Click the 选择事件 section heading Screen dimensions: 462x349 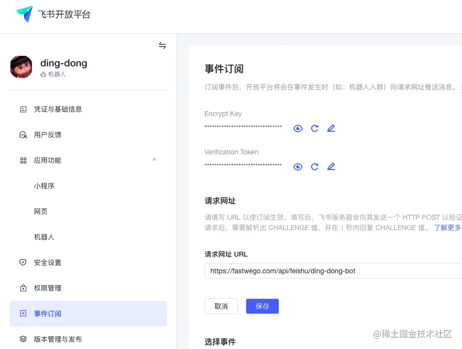click(x=220, y=342)
